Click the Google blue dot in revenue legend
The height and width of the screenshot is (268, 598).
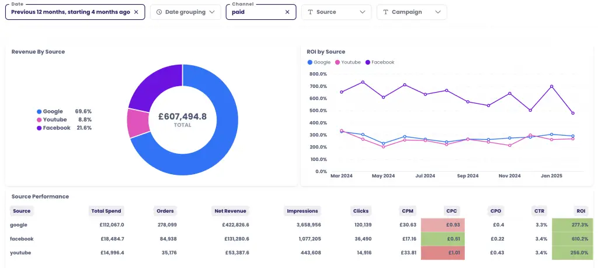click(x=39, y=111)
